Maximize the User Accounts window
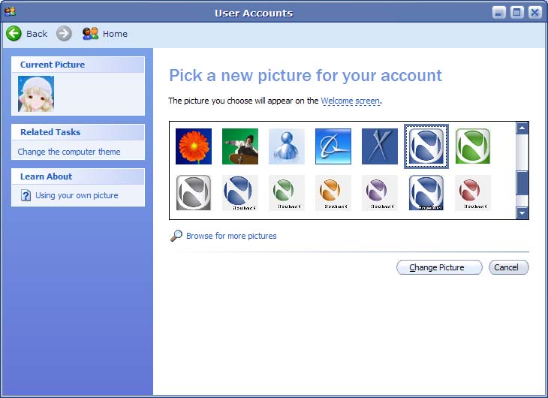548x398 pixels. tap(517, 13)
